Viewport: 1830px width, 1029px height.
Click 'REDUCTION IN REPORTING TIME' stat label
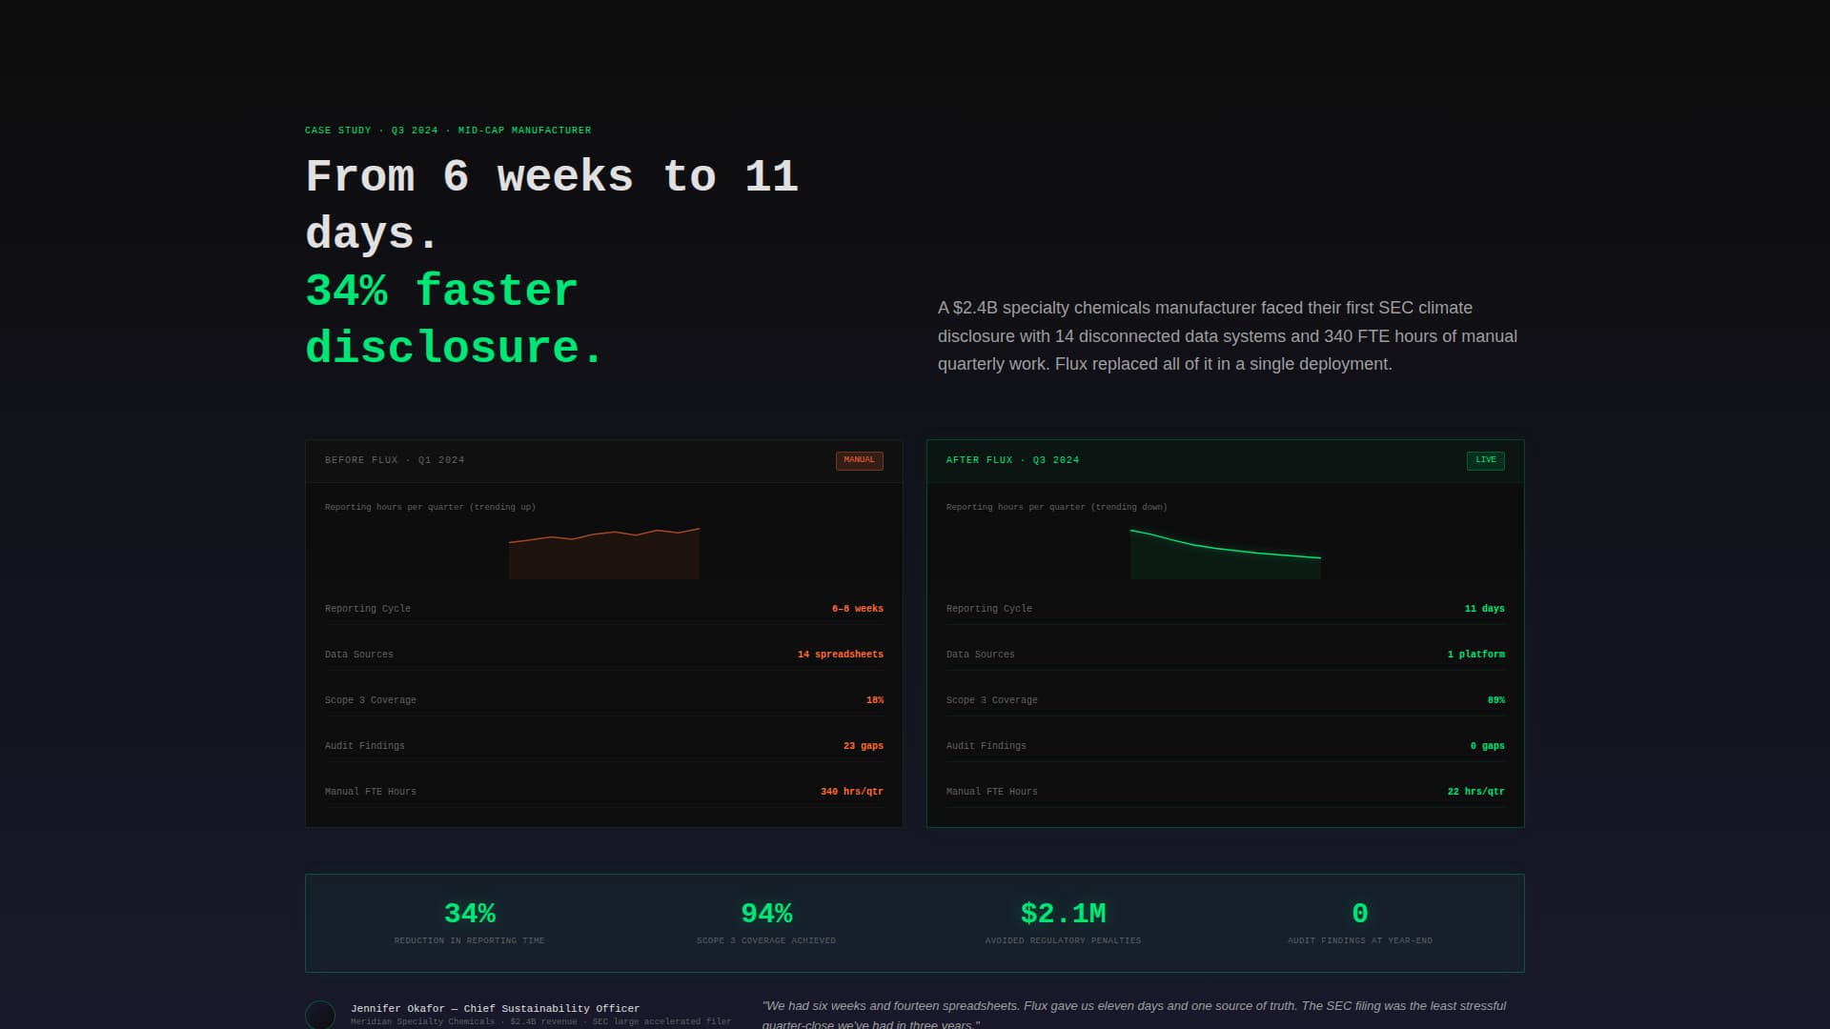470,940
